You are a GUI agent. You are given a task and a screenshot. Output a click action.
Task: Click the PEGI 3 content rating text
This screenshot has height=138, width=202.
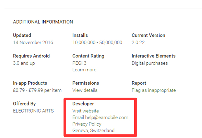click(80, 63)
